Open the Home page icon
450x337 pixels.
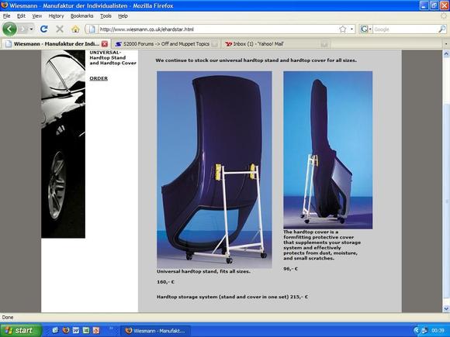click(75, 29)
